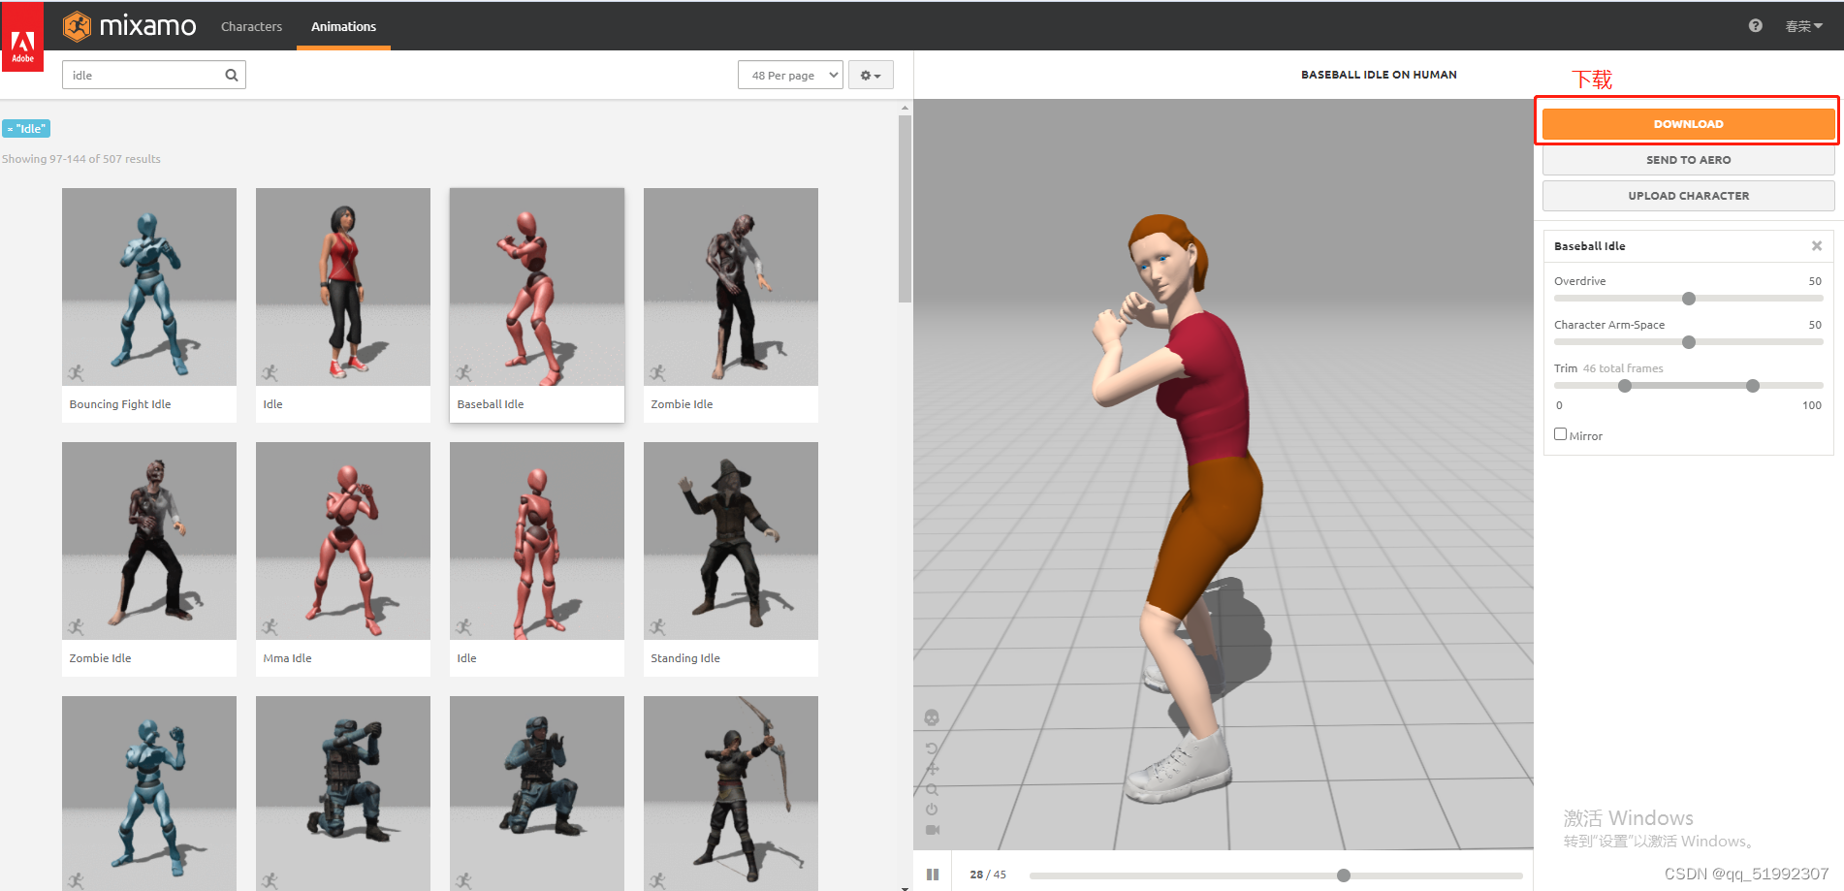
Task: Click running-figure icon on Standing Idle thumbnail
Action: pyautogui.click(x=657, y=626)
